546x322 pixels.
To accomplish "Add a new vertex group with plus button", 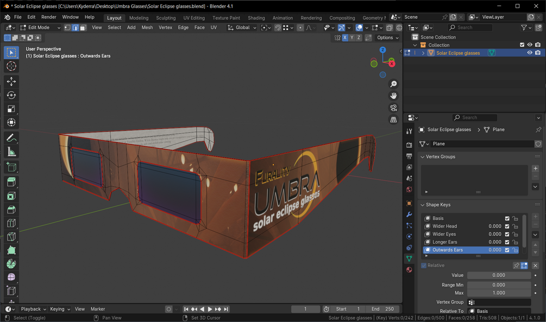I will 535,168.
